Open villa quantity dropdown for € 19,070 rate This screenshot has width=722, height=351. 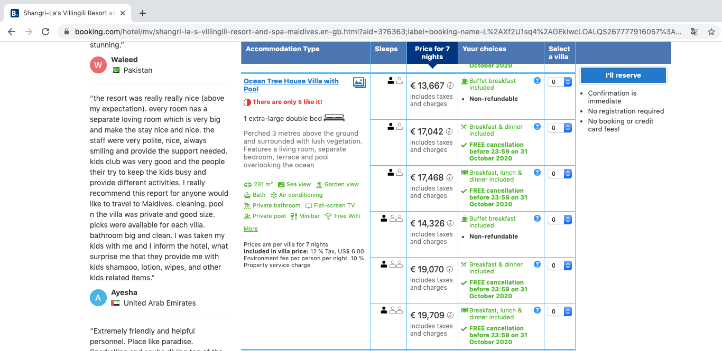point(560,265)
